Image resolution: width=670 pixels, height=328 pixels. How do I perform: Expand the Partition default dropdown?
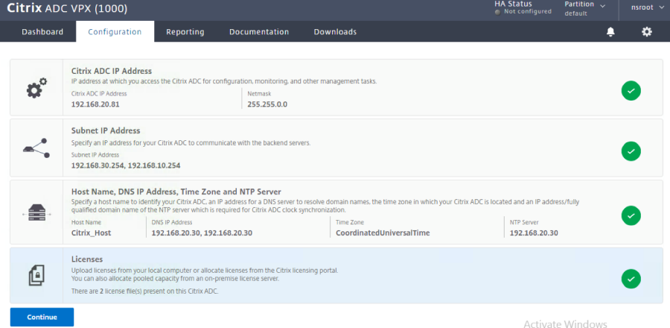click(584, 8)
